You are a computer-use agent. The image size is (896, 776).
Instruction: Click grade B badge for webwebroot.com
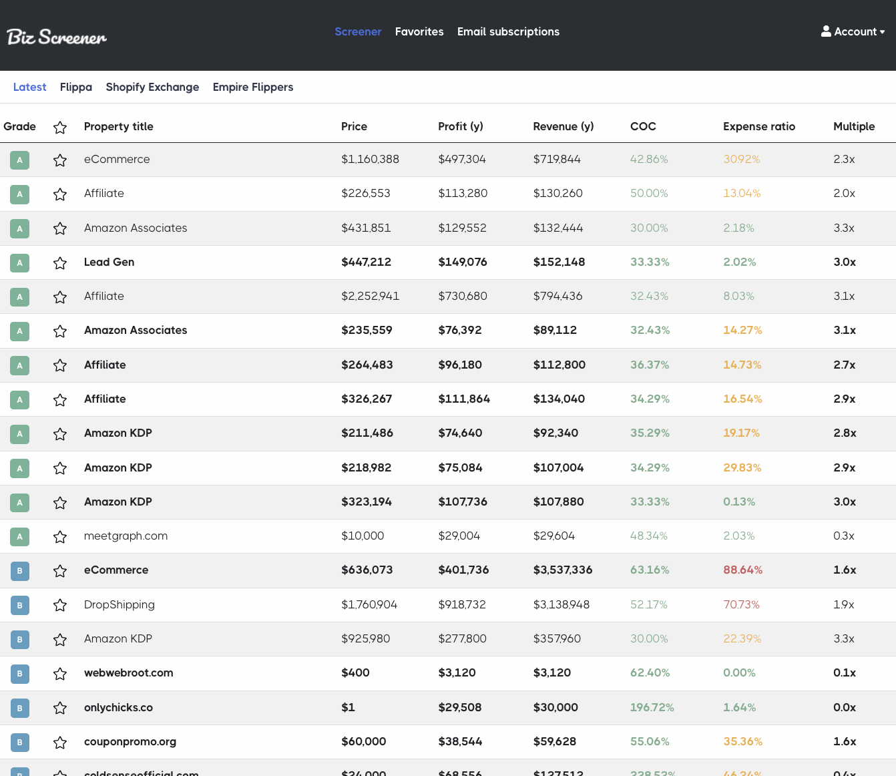[x=20, y=674]
